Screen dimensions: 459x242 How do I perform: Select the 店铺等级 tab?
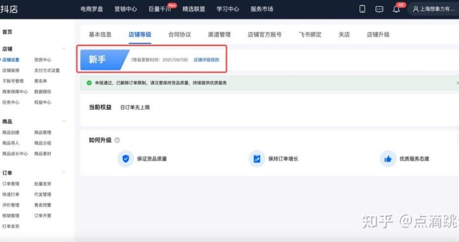tap(140, 34)
